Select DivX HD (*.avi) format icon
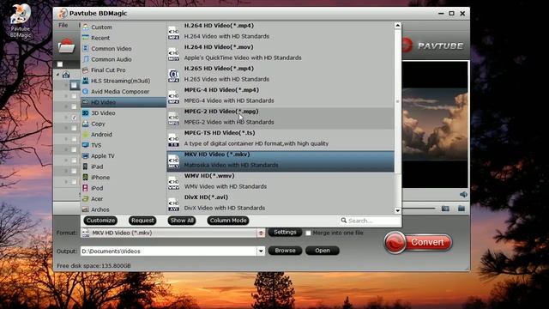549x309 pixels. [173, 204]
